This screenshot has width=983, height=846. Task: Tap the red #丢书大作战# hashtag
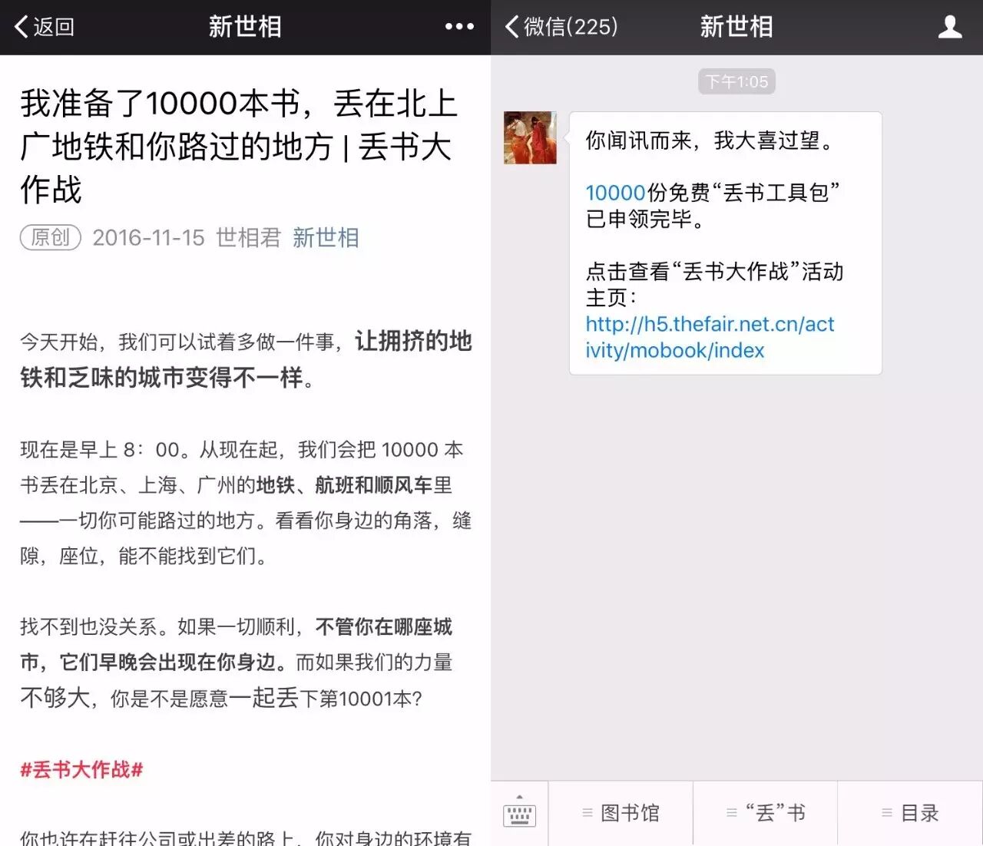(x=81, y=769)
